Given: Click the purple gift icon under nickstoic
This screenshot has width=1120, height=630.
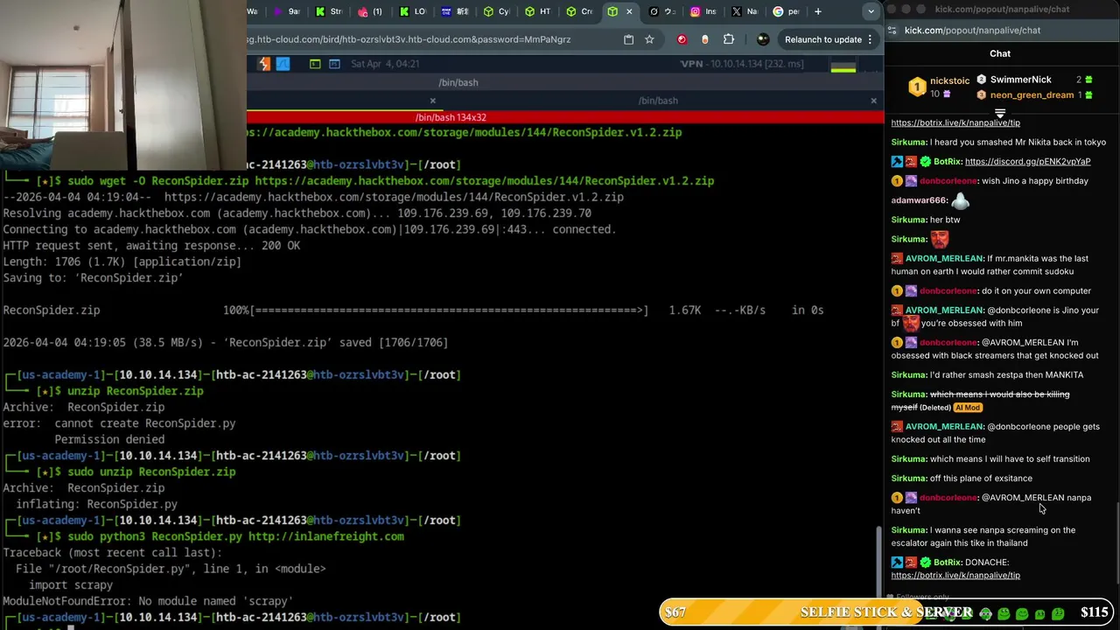Looking at the screenshot, I should 947,94.
